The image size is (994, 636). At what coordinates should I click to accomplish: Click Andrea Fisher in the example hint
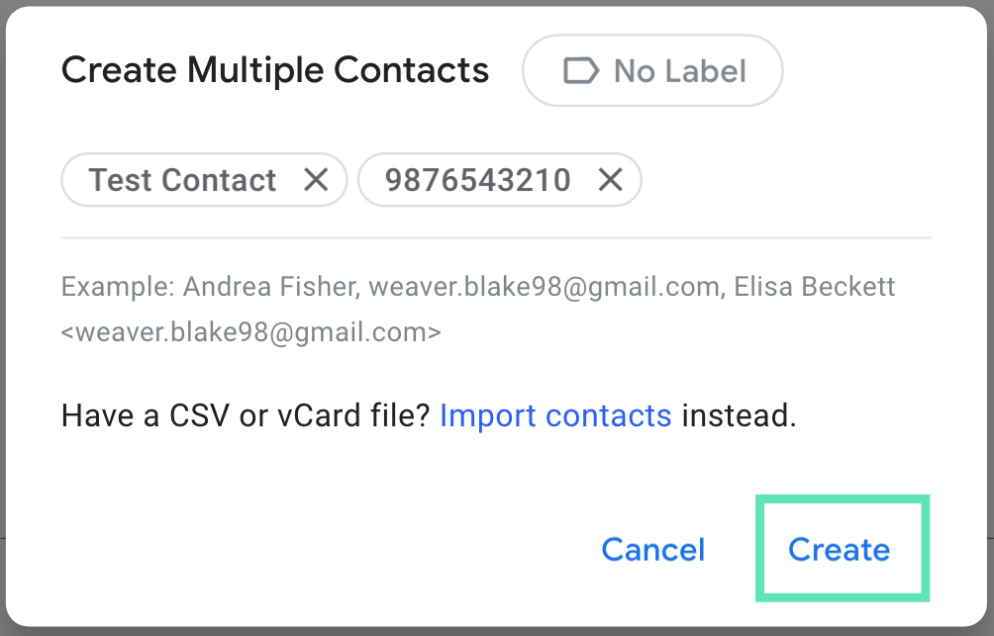tap(270, 288)
